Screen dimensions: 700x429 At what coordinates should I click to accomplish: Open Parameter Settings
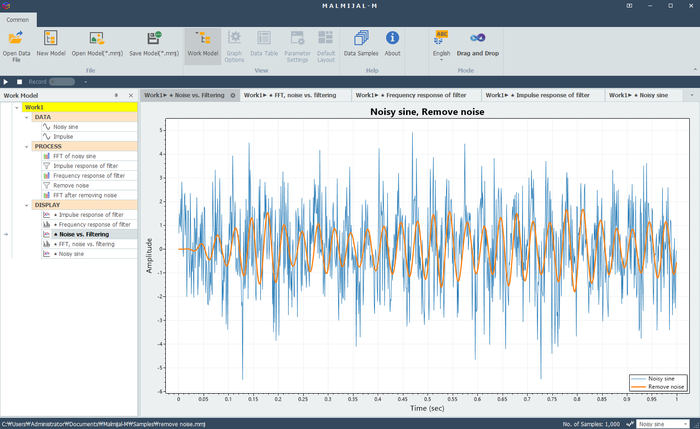click(x=298, y=46)
